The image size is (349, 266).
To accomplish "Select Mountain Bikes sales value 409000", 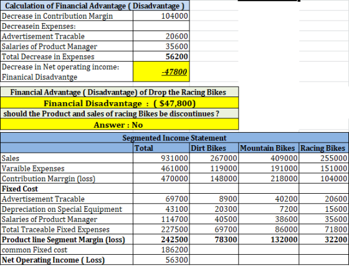I will pos(269,158).
